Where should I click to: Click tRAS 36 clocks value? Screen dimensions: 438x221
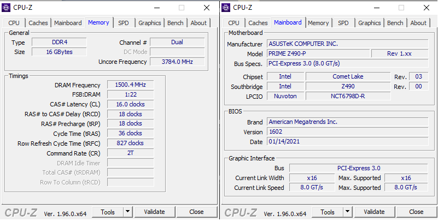tap(131, 133)
